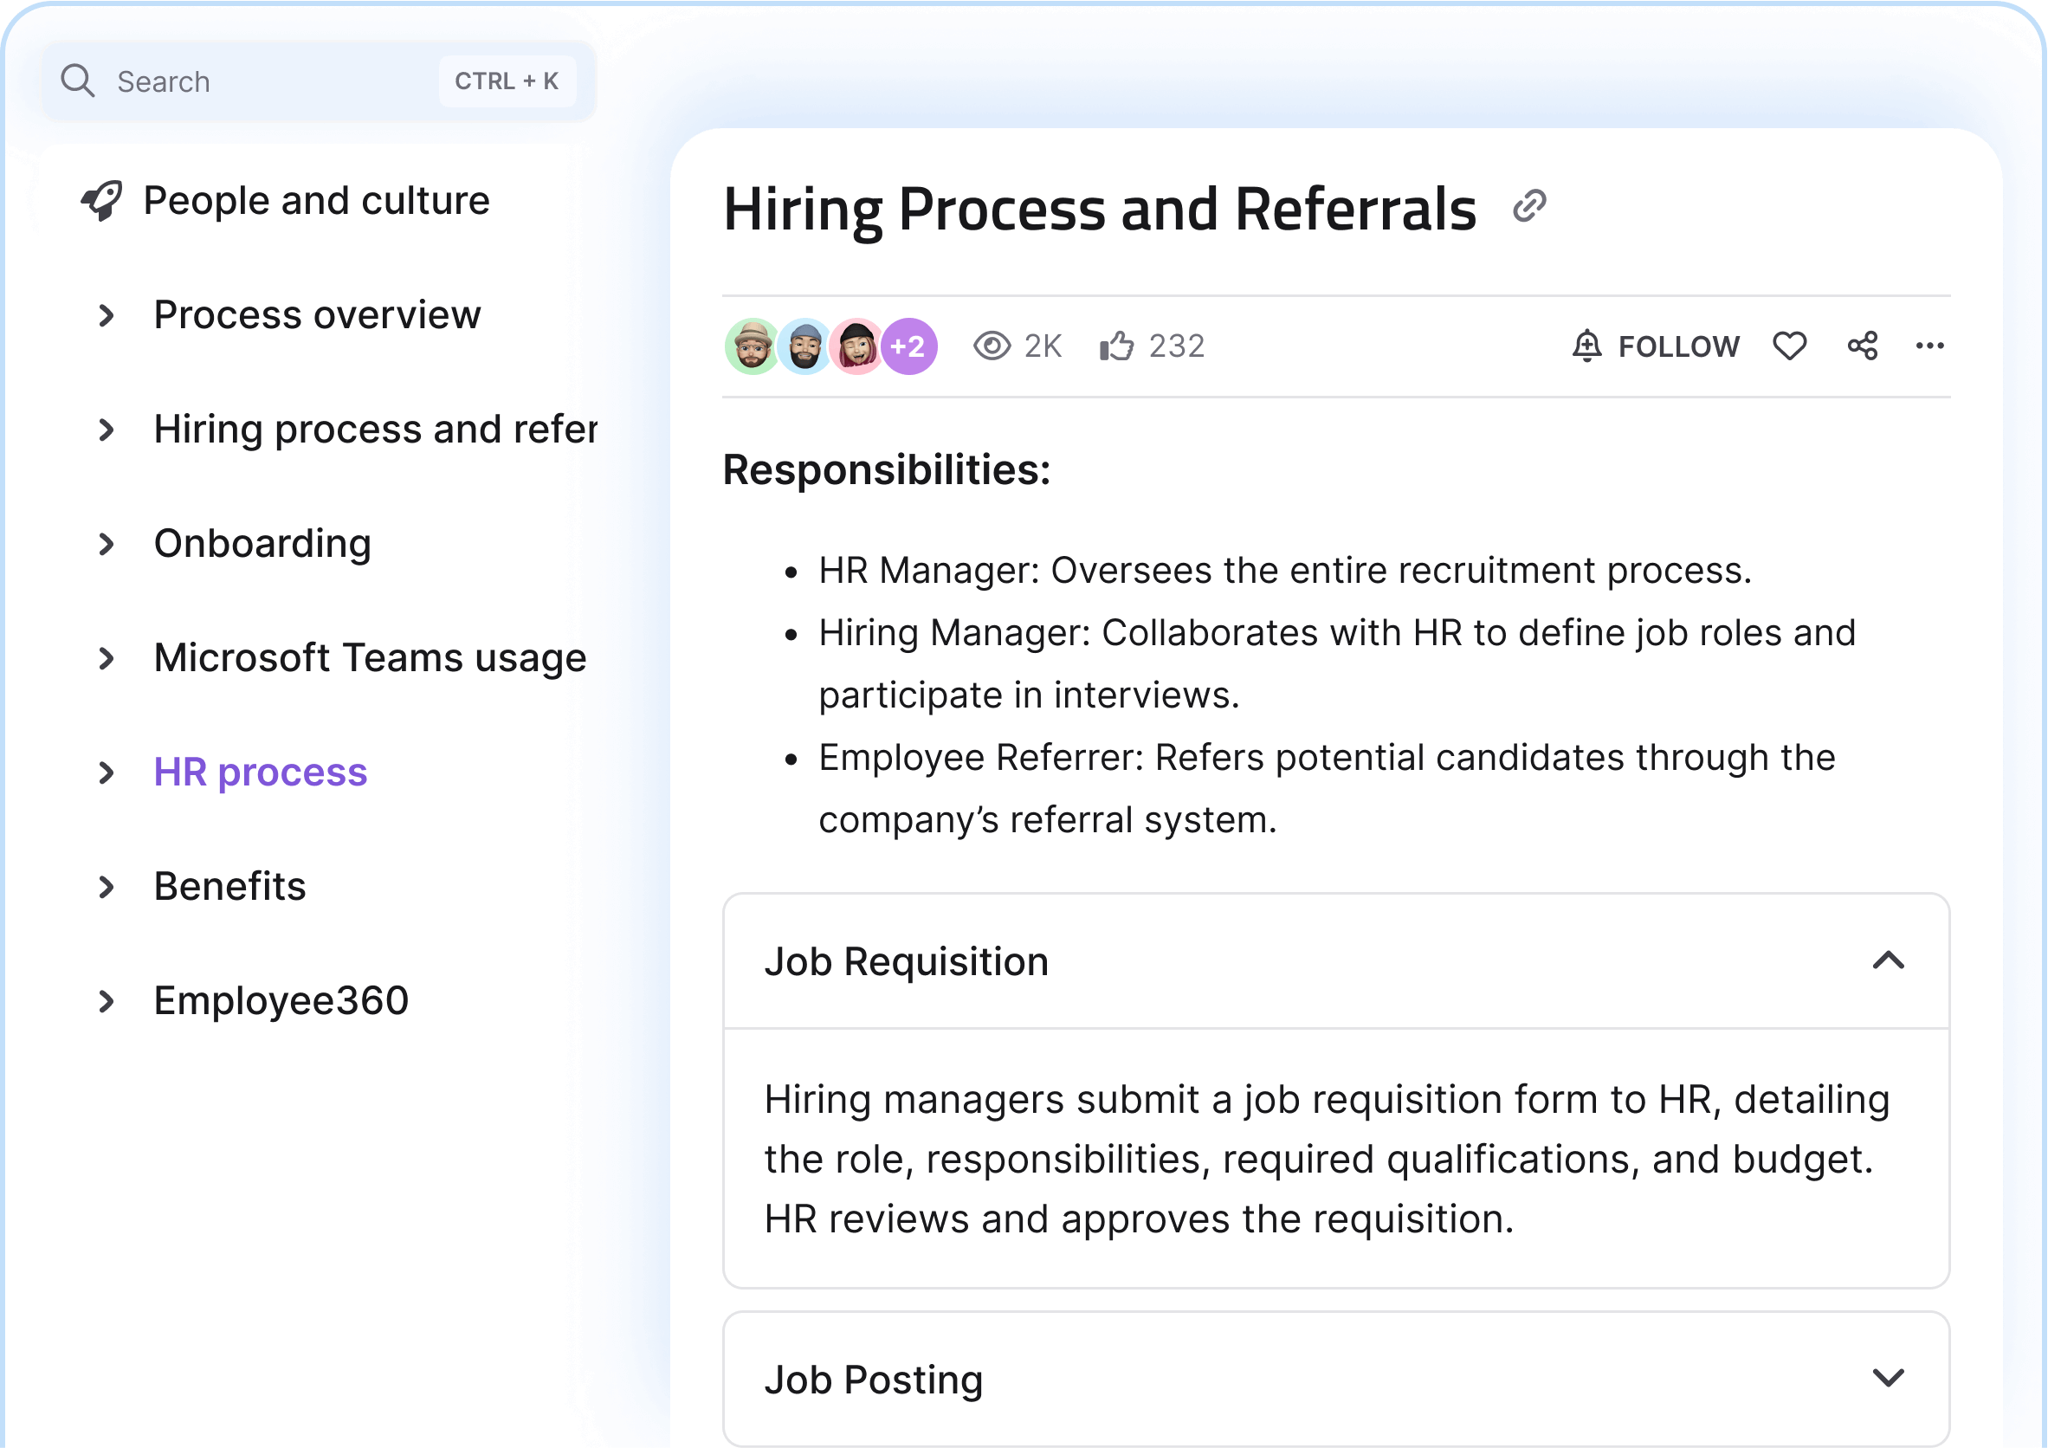2048x1448 pixels.
Task: Click the Search input field
Action: (x=268, y=81)
